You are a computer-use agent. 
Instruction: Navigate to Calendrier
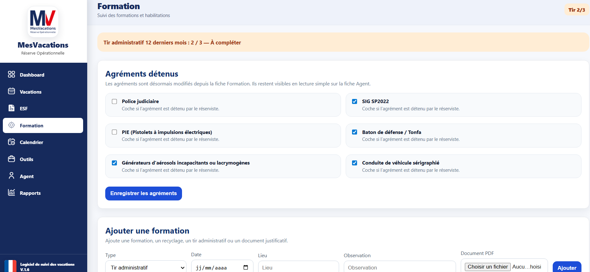click(43, 142)
